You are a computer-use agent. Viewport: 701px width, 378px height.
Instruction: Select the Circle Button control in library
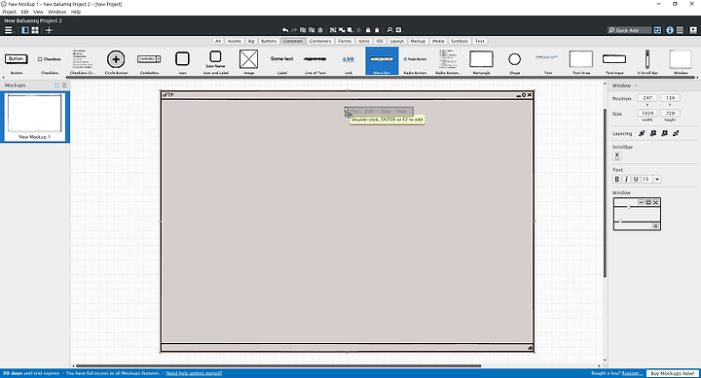[x=116, y=61]
